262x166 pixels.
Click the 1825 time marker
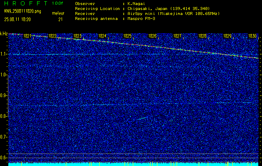click(127, 36)
